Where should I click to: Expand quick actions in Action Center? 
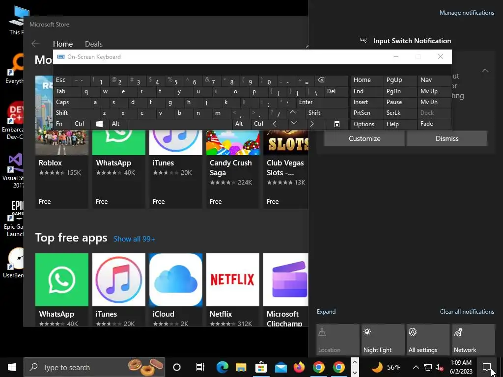tap(326, 312)
